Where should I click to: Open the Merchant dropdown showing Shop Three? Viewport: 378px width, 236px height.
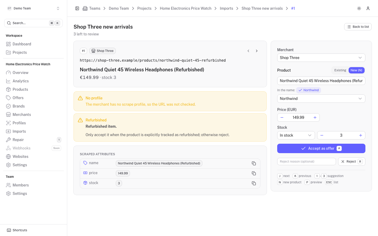[321, 58]
